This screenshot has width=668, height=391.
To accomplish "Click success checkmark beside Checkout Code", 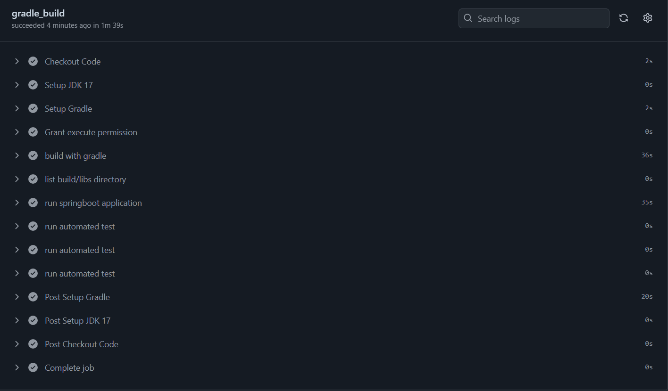I will click(x=33, y=61).
